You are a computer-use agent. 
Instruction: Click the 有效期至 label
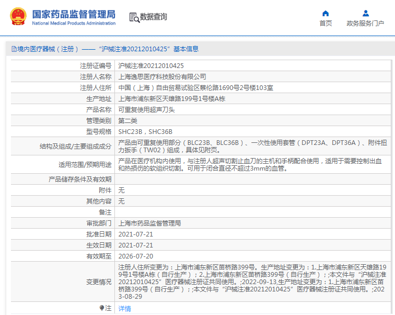click(99, 256)
